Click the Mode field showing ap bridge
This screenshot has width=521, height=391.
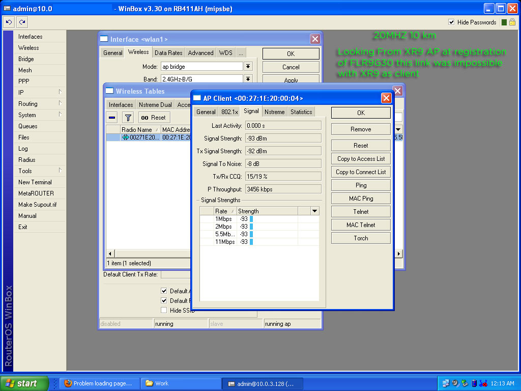click(x=202, y=67)
